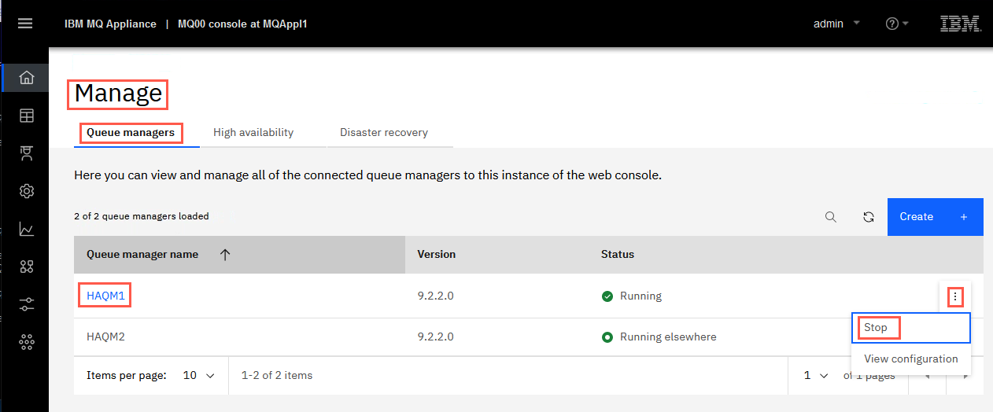Change the items per page dropdown
The image size is (993, 412).
pyautogui.click(x=198, y=376)
